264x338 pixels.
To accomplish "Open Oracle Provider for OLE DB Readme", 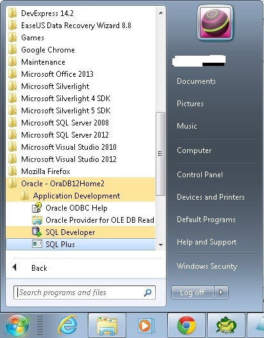I will 81,220.
